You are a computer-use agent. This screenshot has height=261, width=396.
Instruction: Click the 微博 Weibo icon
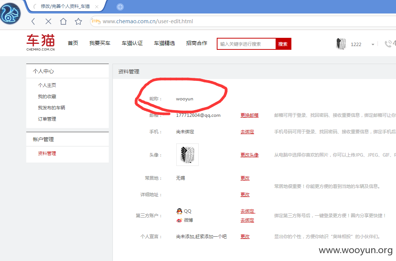coord(179,221)
